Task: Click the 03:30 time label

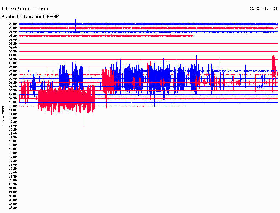Action: (13, 51)
